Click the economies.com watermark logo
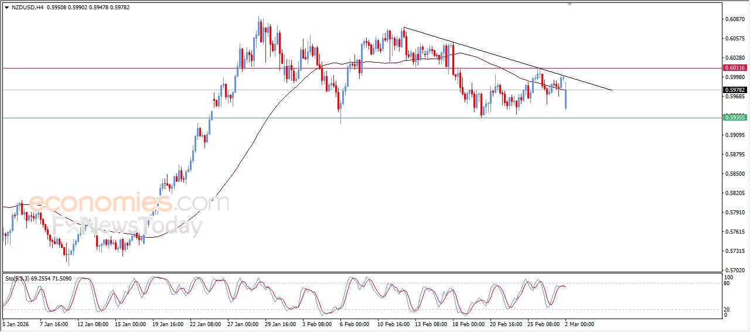The height and width of the screenshot is (332, 750). 129,203
